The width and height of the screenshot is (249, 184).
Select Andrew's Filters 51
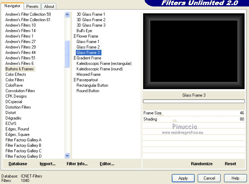coord(20,58)
